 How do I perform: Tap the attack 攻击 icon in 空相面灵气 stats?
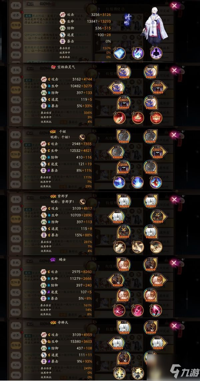click(x=44, y=79)
